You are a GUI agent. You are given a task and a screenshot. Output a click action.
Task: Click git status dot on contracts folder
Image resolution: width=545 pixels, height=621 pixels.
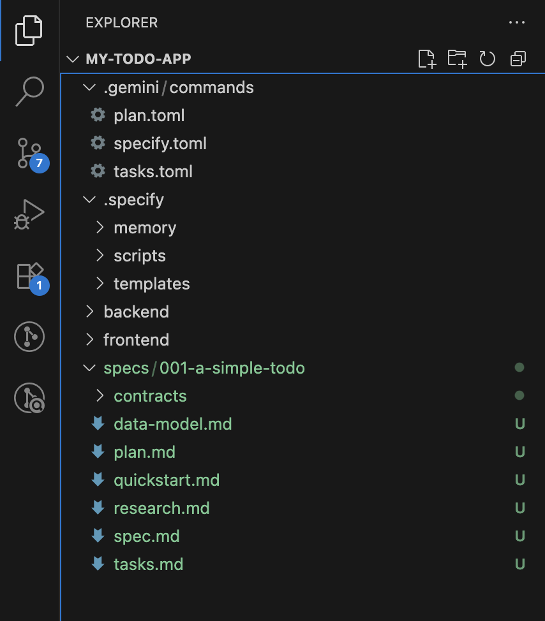coord(519,395)
